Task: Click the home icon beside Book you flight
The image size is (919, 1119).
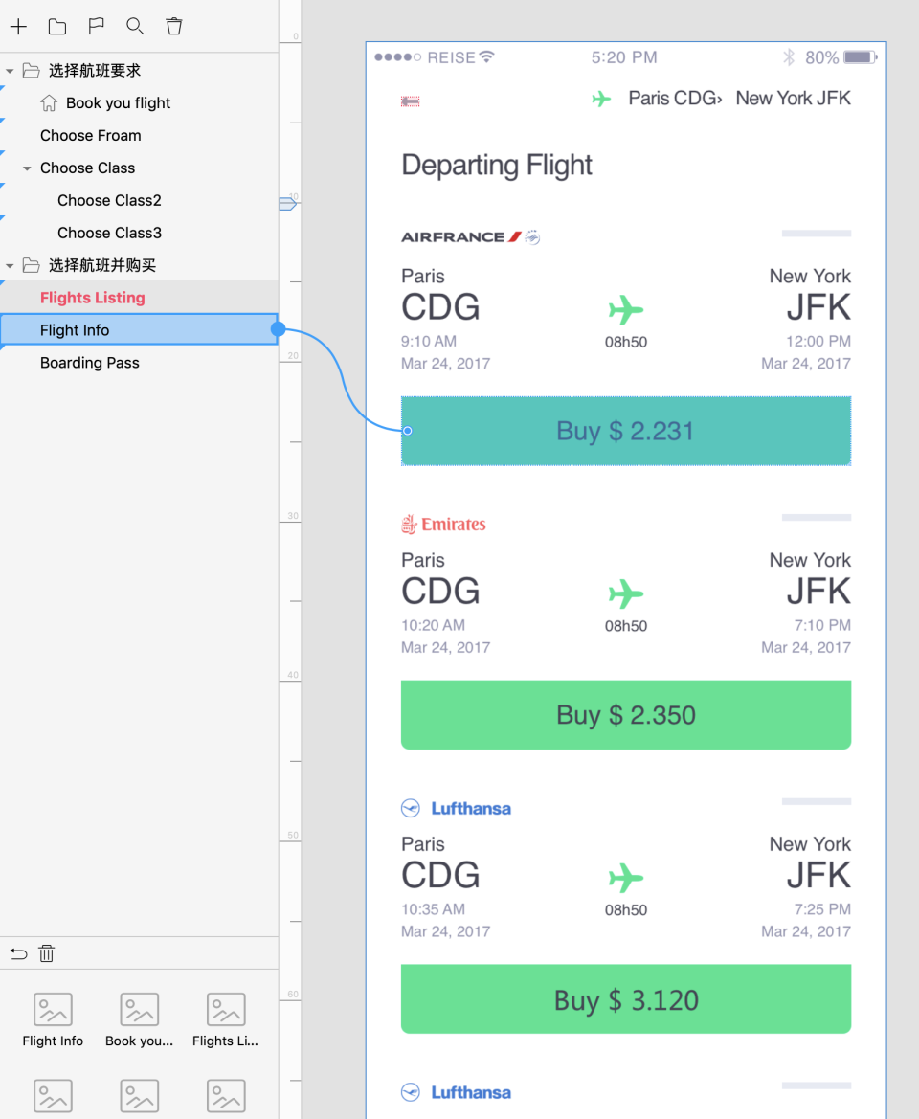Action: click(x=49, y=102)
